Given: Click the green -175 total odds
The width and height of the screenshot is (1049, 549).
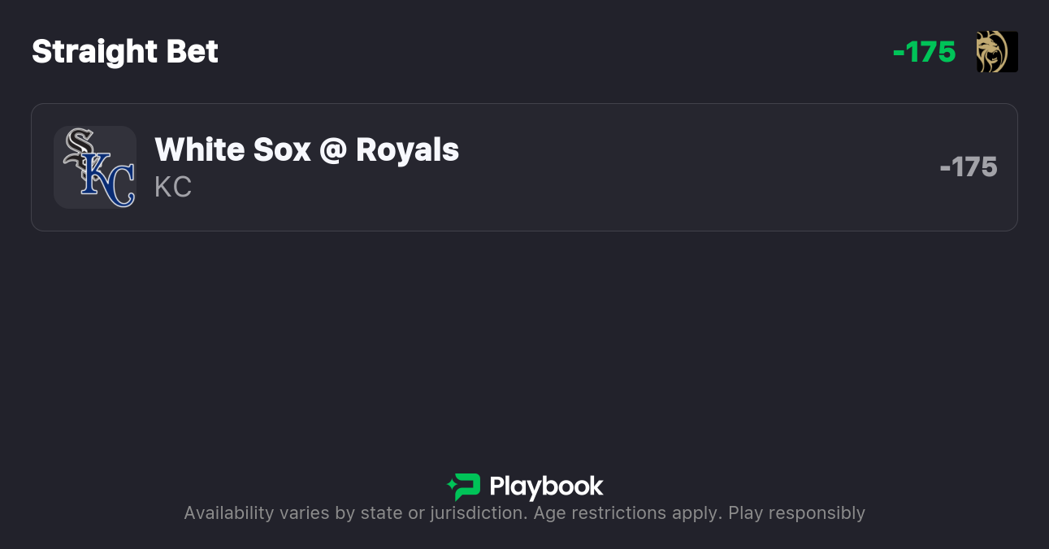Looking at the screenshot, I should coord(924,52).
